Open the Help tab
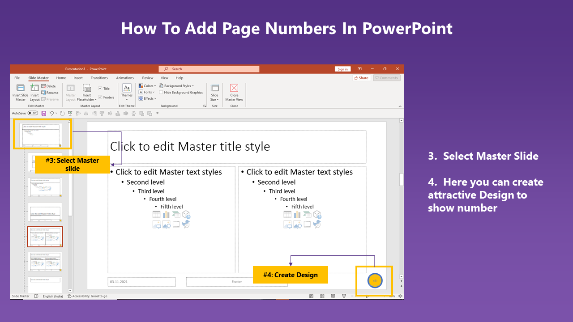This screenshot has width=573, height=322. 180,78
